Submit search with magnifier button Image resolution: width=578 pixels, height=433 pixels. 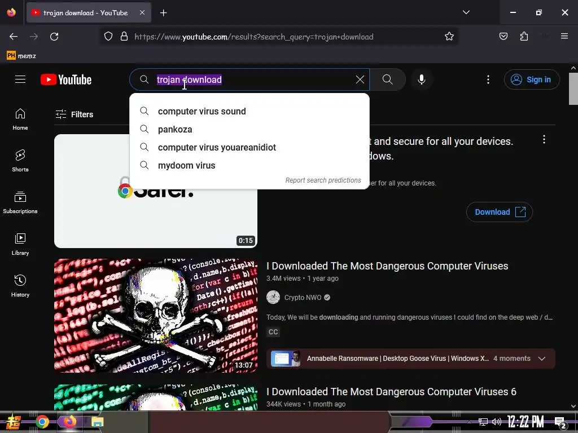(x=387, y=79)
